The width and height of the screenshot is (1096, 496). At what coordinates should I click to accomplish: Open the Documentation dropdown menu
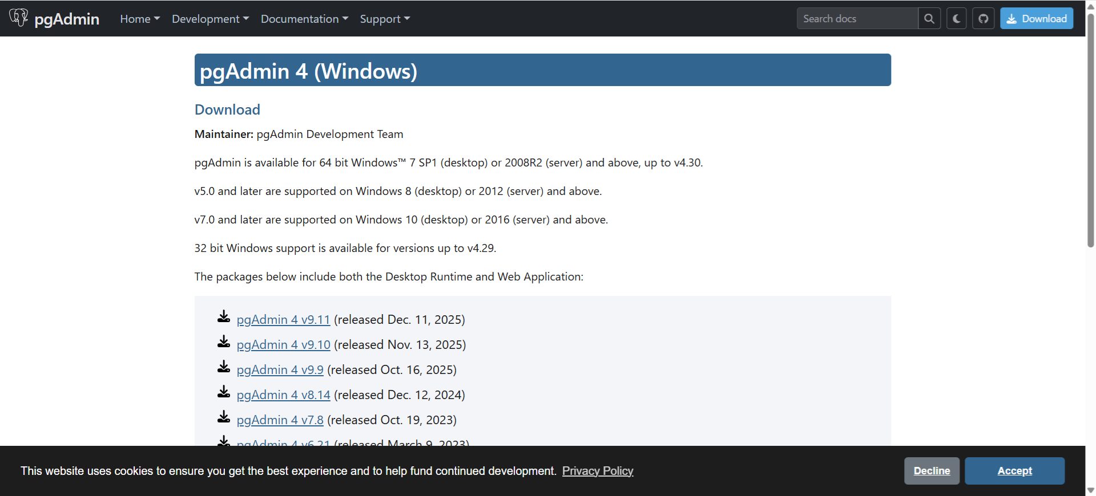304,19
